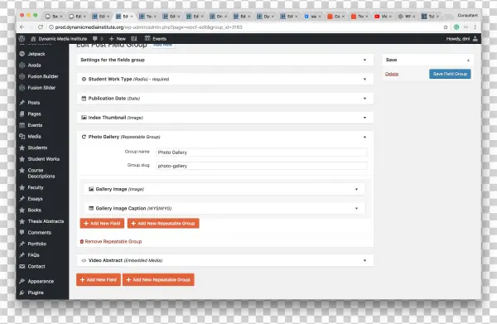The height and width of the screenshot is (324, 497).
Task: Open Events in the left sidebar
Action: [35, 125]
